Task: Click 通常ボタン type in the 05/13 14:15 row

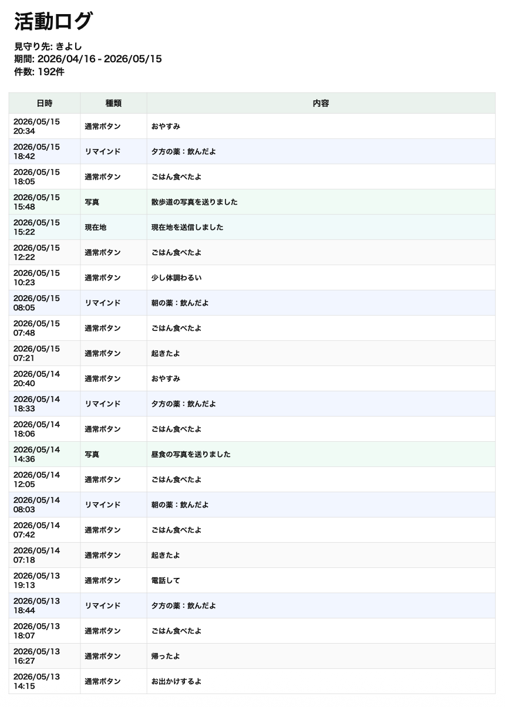Action: click(103, 681)
